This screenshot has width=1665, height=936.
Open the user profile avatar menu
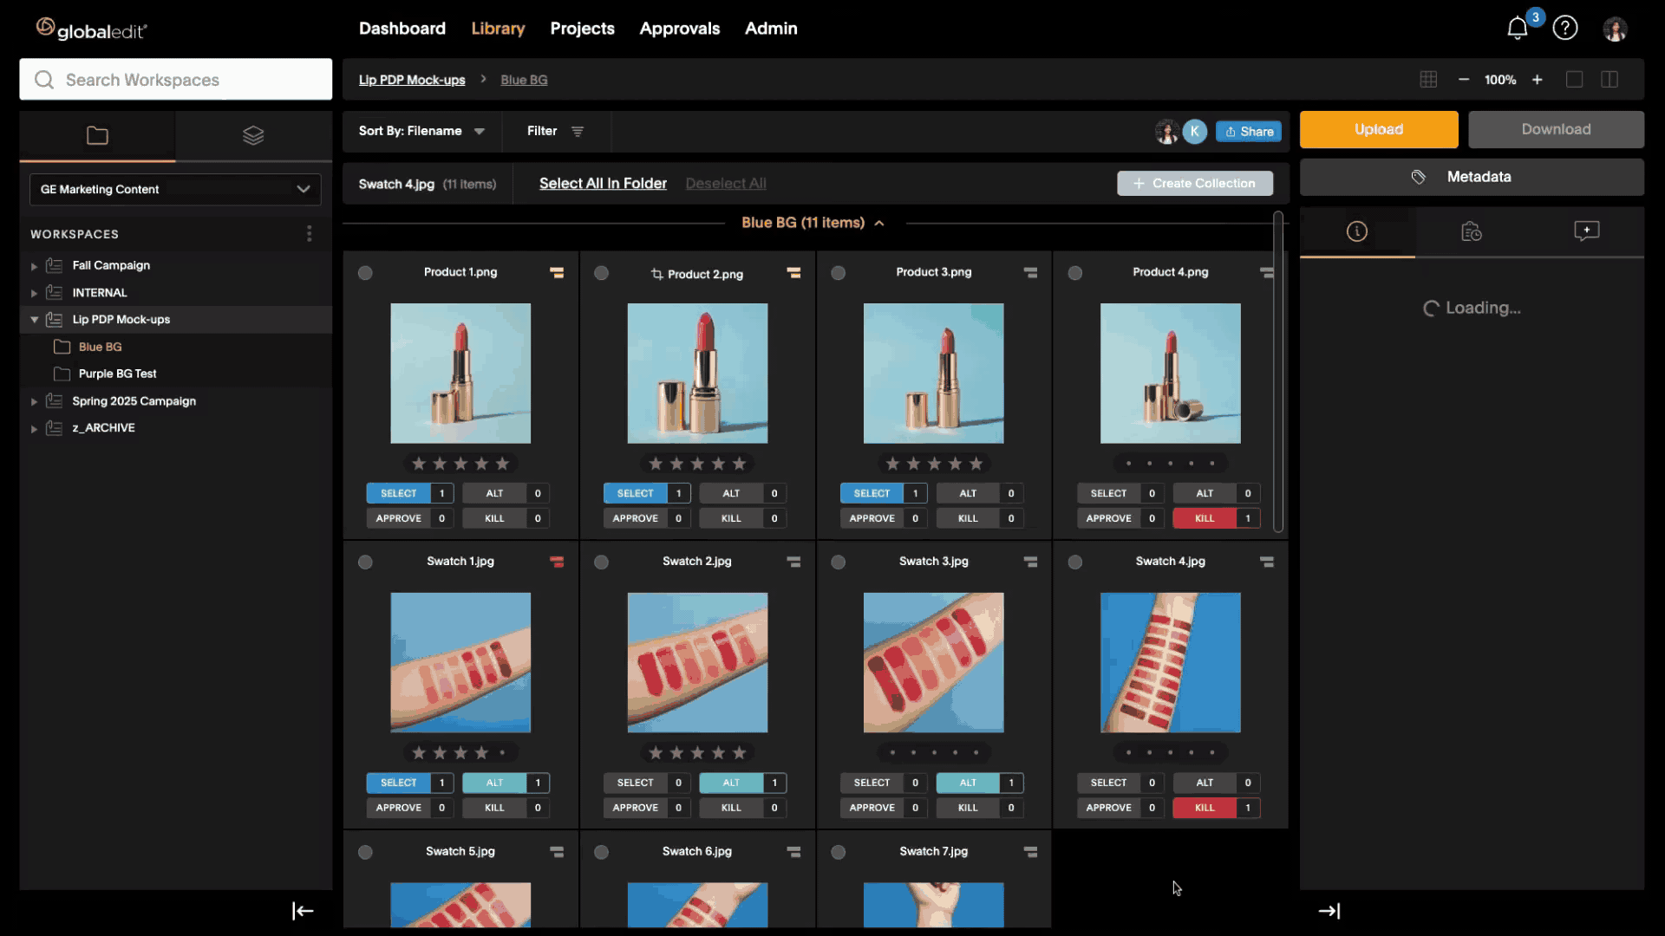point(1615,29)
